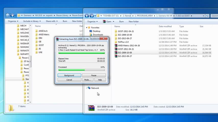Click the left tree scrollbar
Screen dimensions: 218x122
coord(30,61)
